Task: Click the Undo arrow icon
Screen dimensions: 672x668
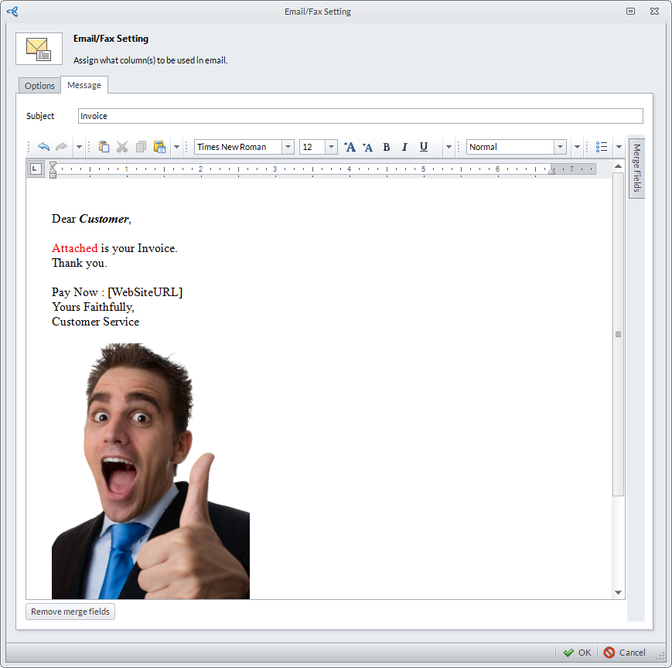Action: pos(43,147)
